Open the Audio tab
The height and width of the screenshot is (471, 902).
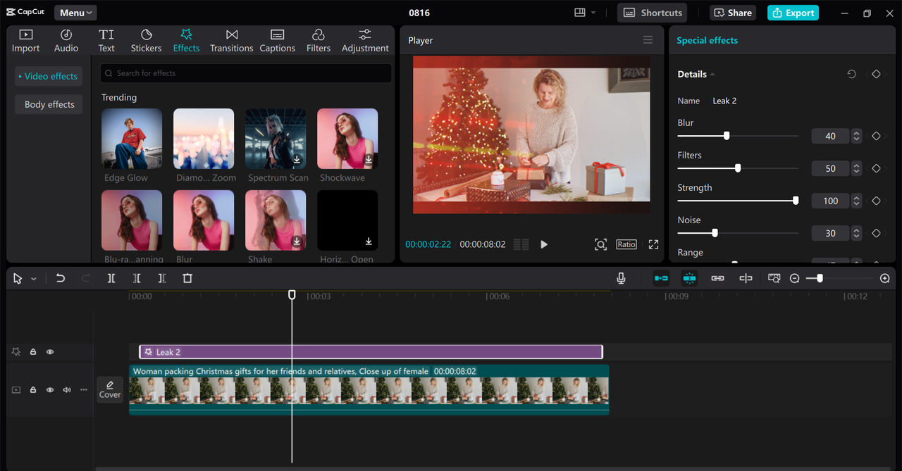[66, 41]
